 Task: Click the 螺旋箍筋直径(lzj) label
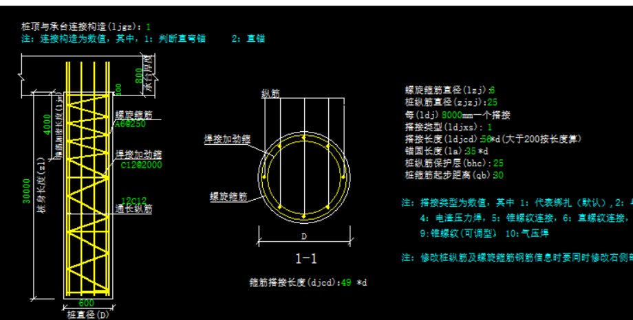point(447,90)
